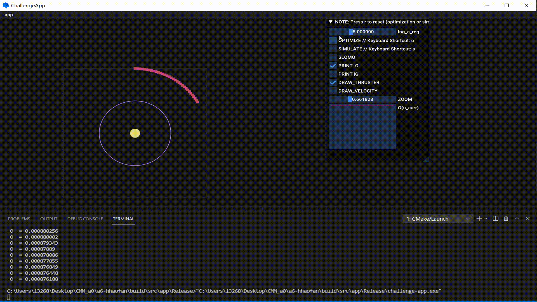Collapse the NOTE settings window triangle

pyautogui.click(x=331, y=22)
